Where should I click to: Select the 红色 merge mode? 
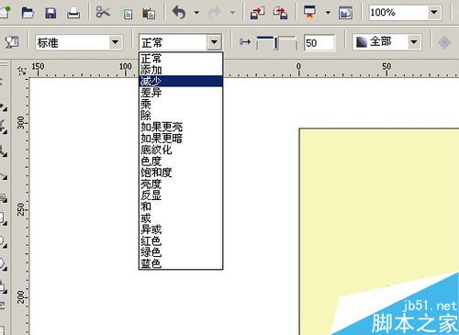(181, 240)
